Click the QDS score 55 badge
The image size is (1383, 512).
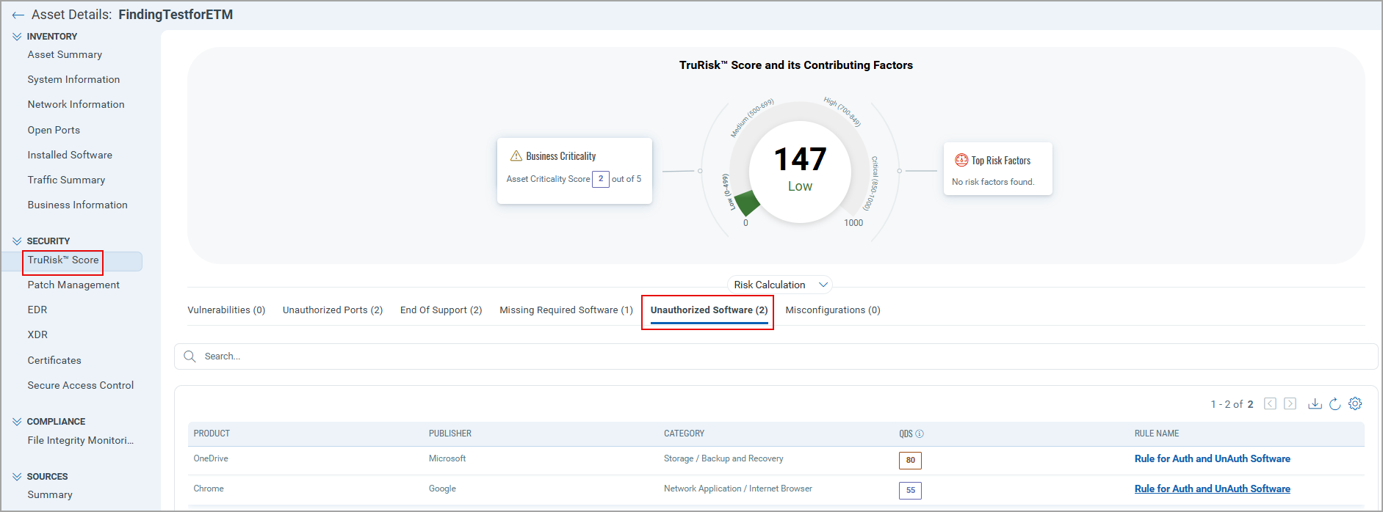(x=910, y=490)
